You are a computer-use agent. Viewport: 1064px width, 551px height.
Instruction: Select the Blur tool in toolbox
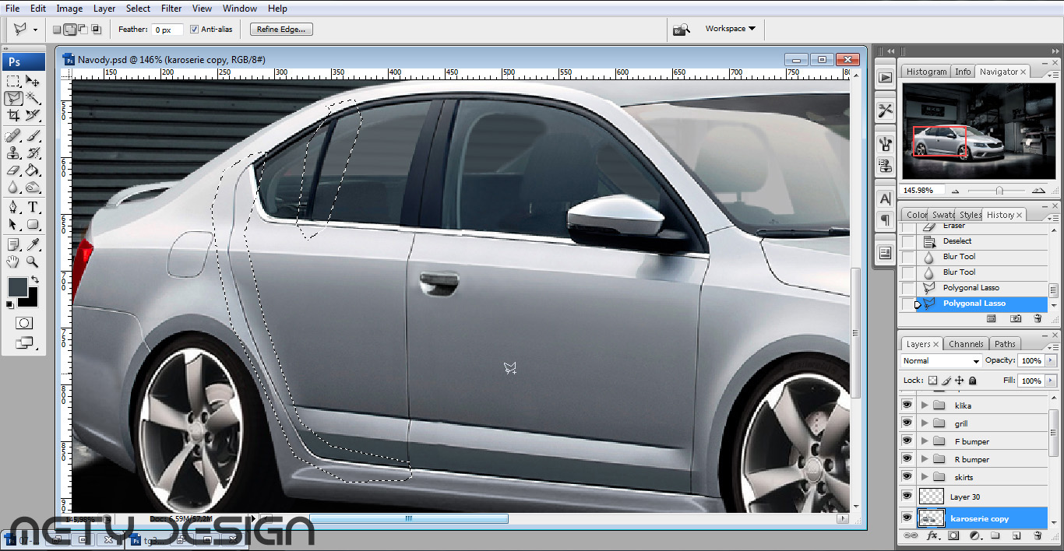(13, 188)
